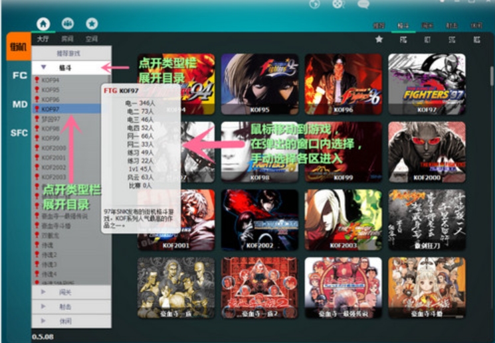Open the star icon tab beside people icon
The width and height of the screenshot is (495, 343).
[x=92, y=23]
